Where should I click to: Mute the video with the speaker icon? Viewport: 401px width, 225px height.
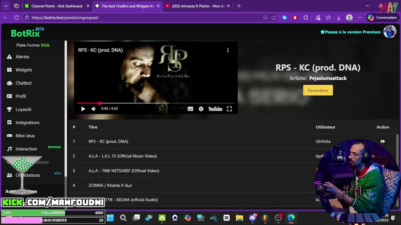[93, 109]
